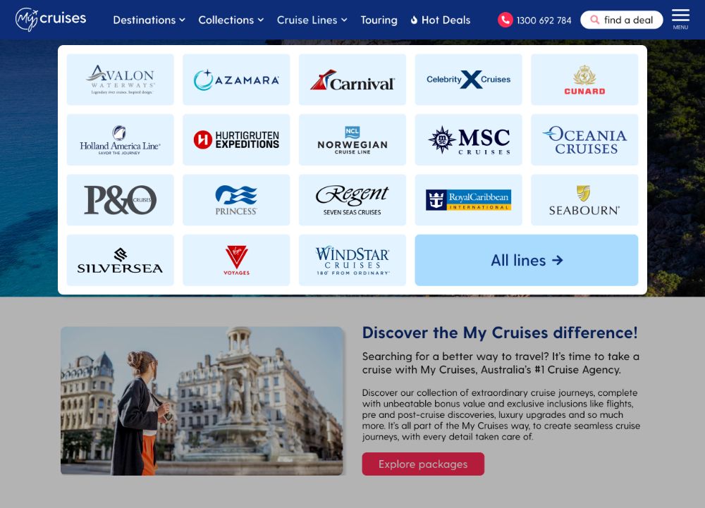This screenshot has width=705, height=508.
Task: Open the Touring menu item
Action: point(379,20)
